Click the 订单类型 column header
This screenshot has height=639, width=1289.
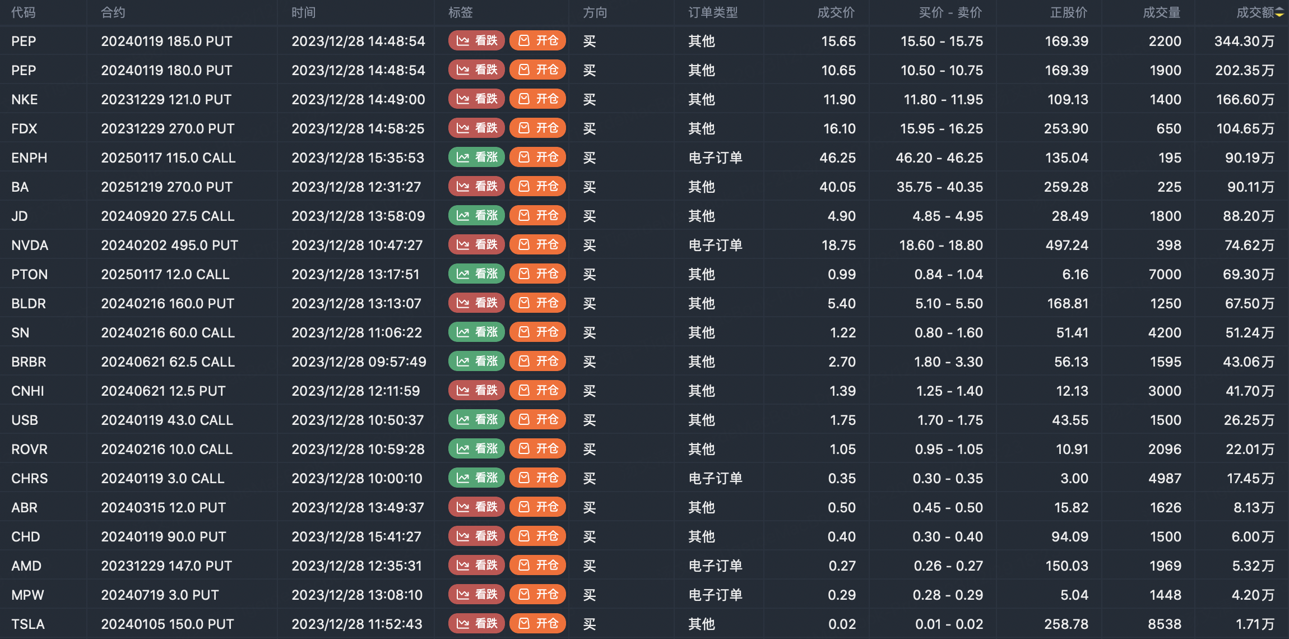[x=713, y=12]
